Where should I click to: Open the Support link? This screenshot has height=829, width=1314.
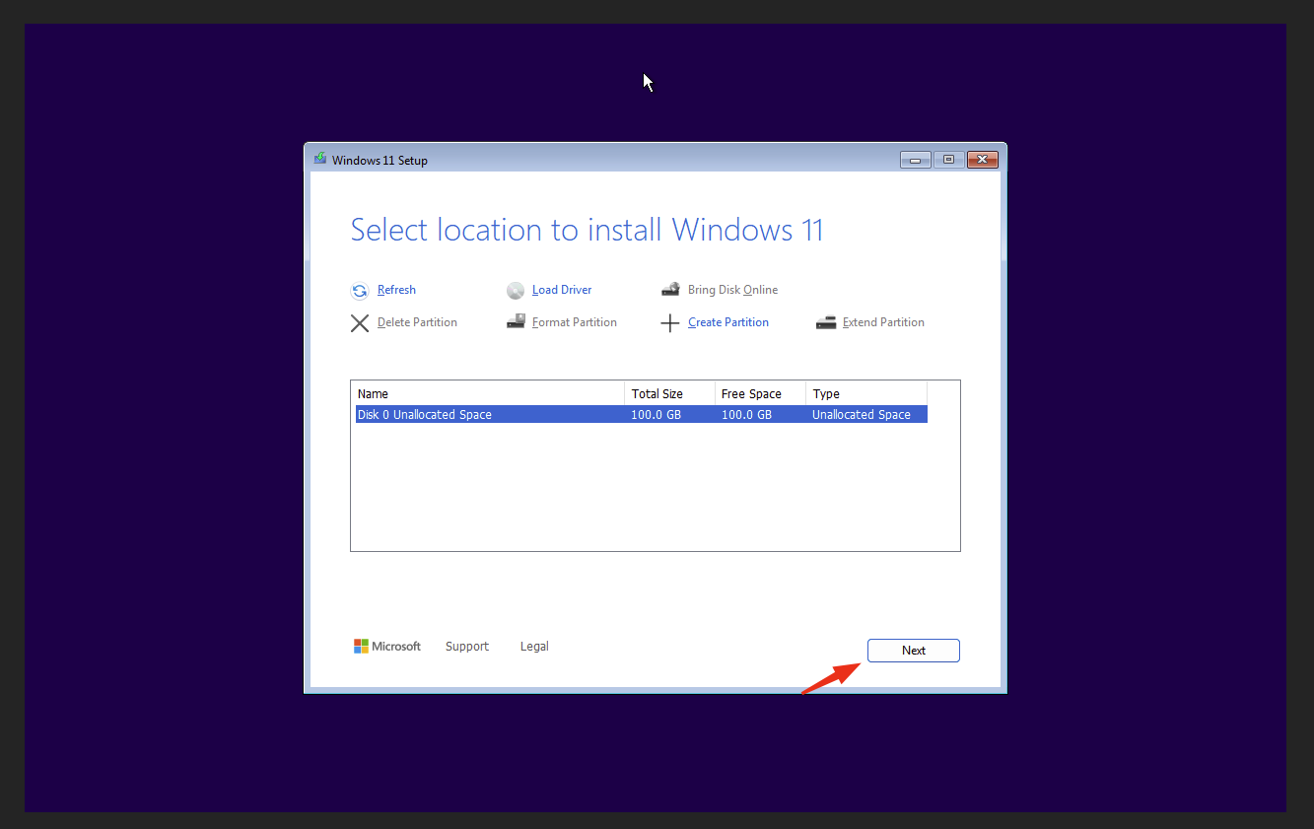pyautogui.click(x=466, y=646)
